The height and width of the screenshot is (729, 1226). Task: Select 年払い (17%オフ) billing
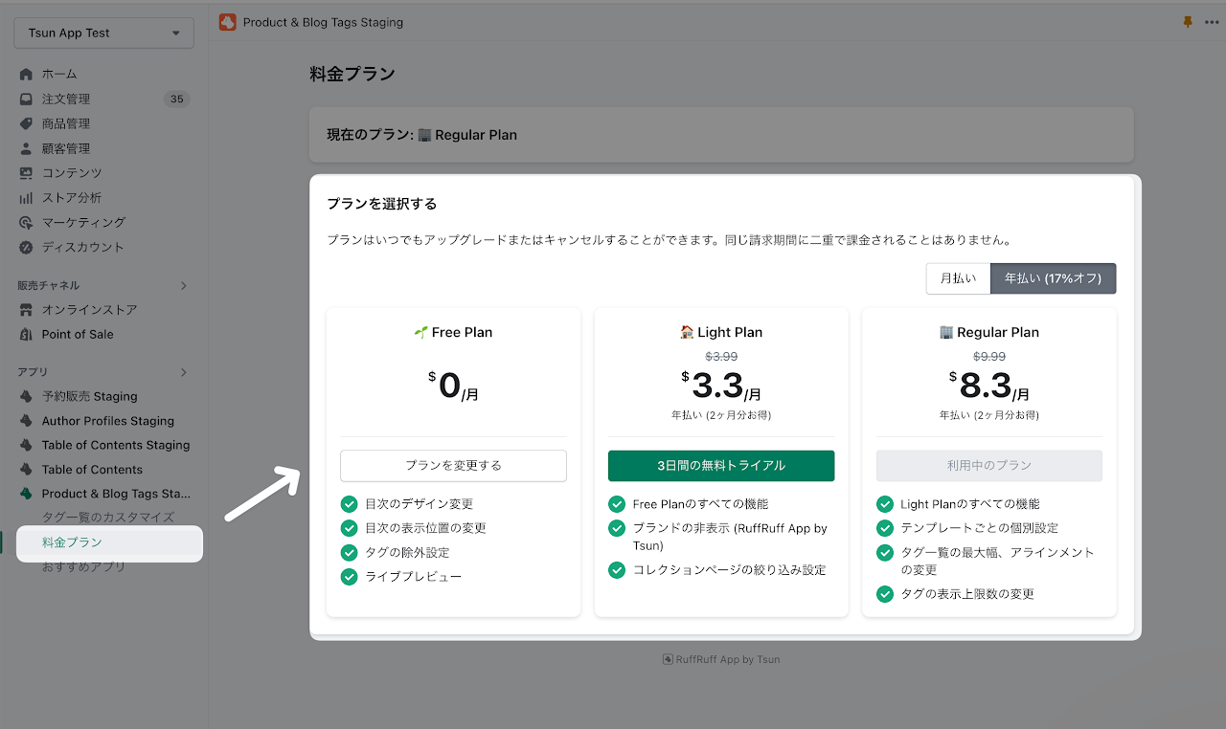click(1053, 278)
